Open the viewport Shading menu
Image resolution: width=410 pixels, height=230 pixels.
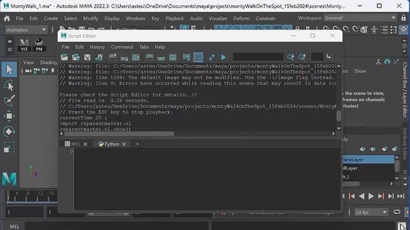pyautogui.click(x=49, y=63)
